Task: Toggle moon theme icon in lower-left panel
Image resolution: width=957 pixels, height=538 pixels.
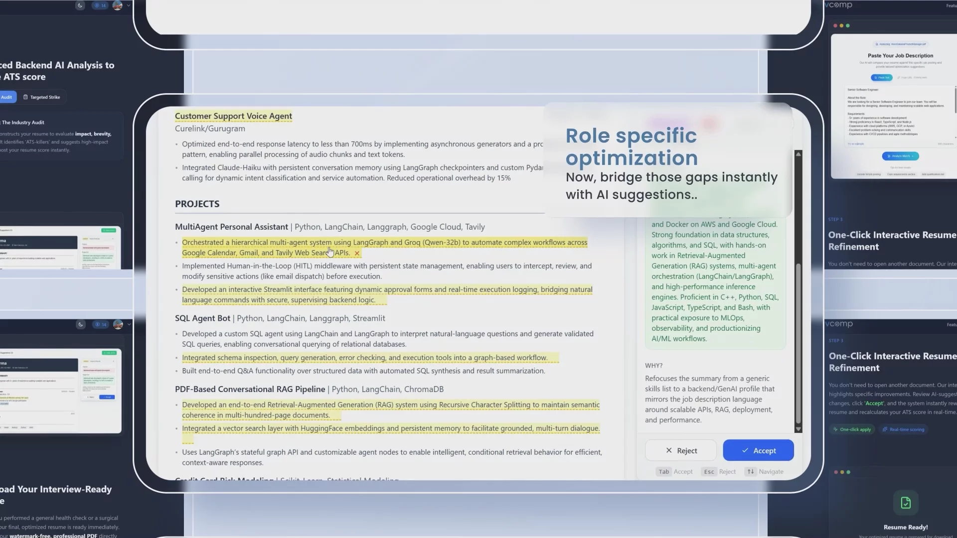Action: point(81,324)
